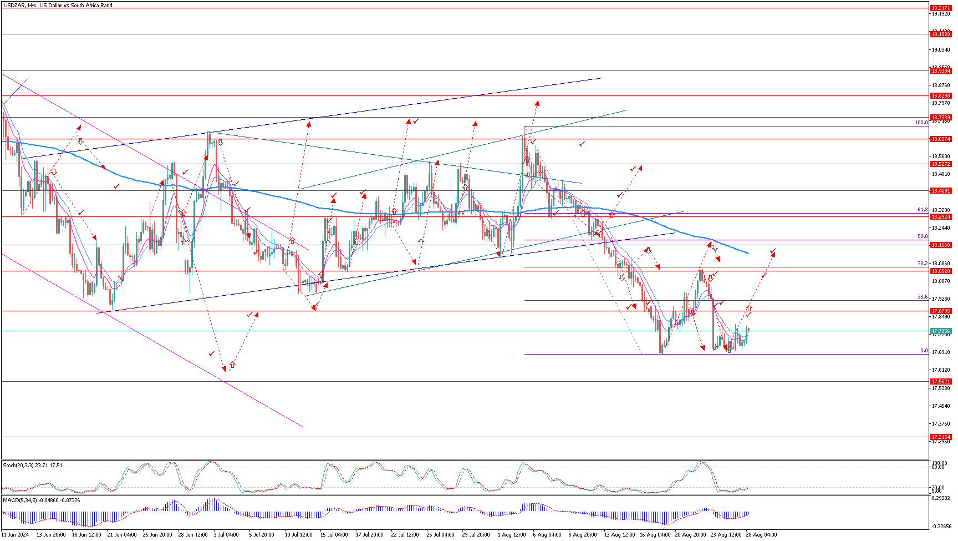Click the 17.3154 red price level label

point(941,437)
